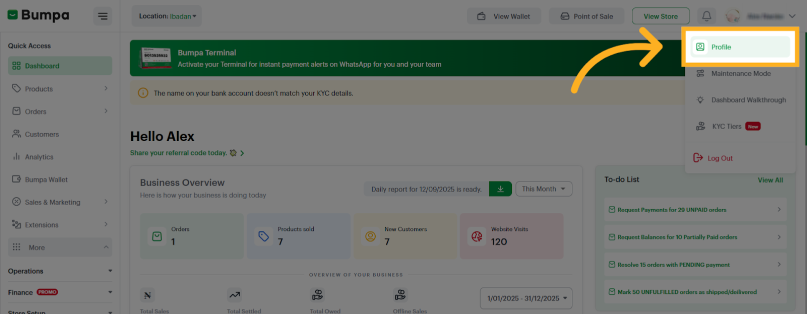Select Maintenance Mode menu item

pos(740,73)
